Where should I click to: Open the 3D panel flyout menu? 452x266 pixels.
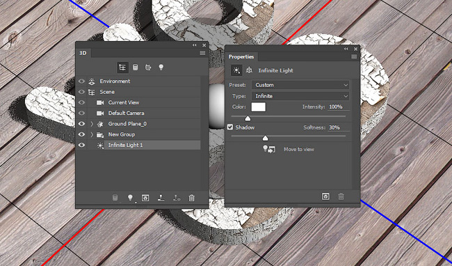(x=202, y=53)
